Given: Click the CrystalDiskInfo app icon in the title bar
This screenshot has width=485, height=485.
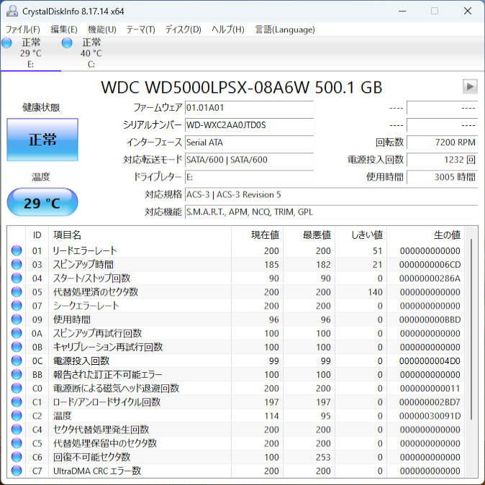Looking at the screenshot, I should [x=12, y=11].
